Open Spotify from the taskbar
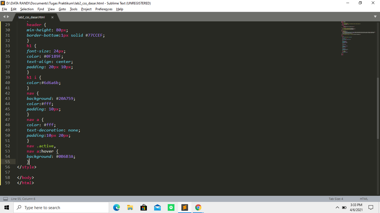 click(171, 207)
